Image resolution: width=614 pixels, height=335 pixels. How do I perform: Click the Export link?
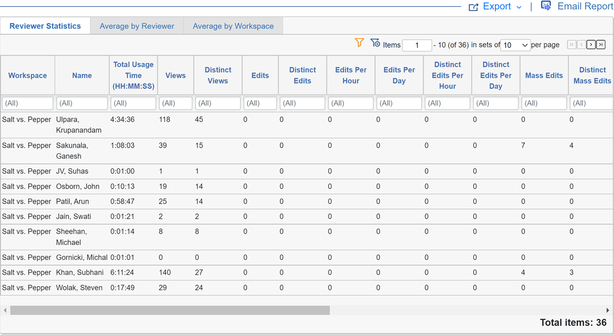pos(497,7)
